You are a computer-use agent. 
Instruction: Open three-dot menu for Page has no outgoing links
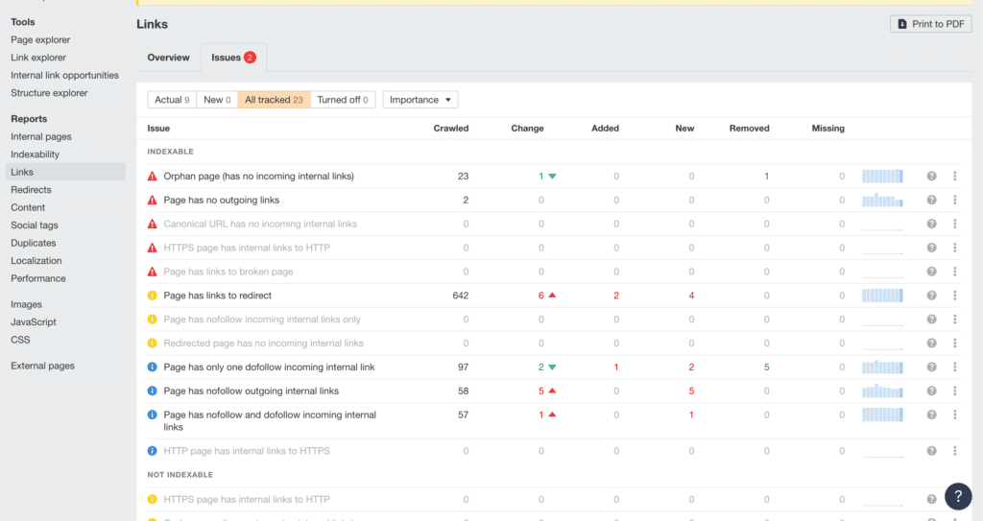(x=955, y=200)
